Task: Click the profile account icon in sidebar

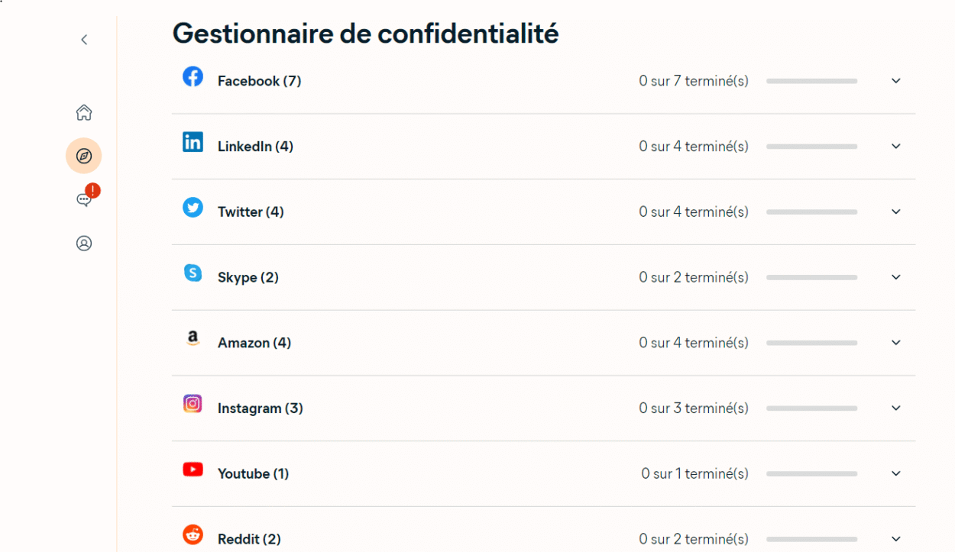Action: pos(84,244)
